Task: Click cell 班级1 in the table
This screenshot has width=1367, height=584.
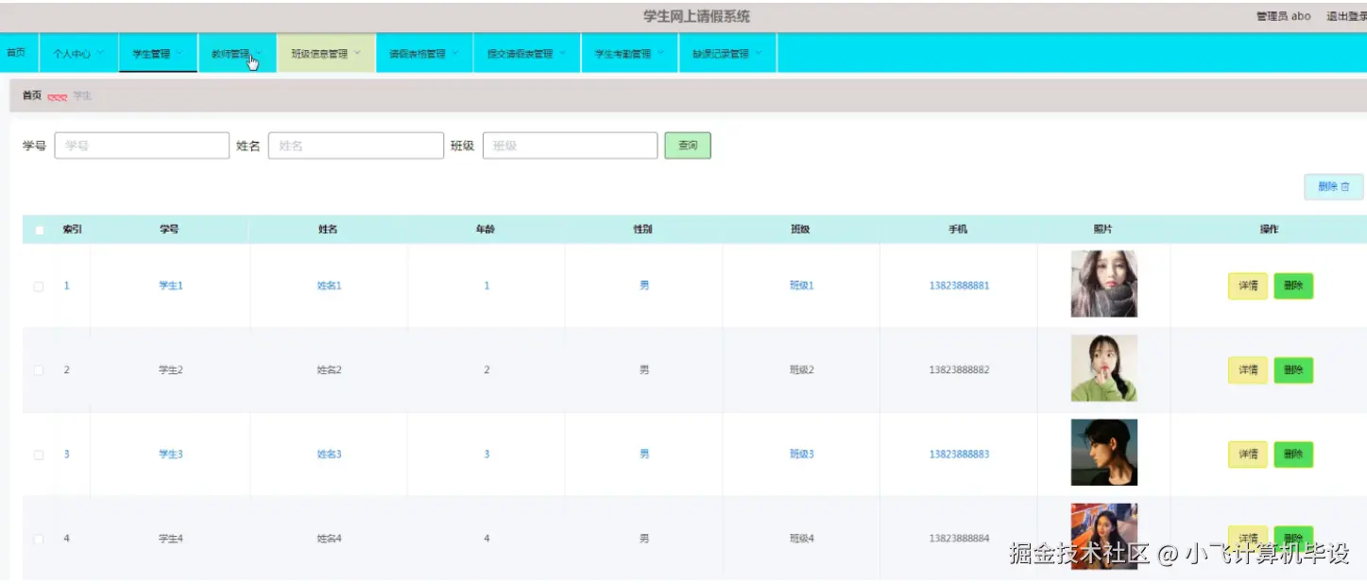Action: pyautogui.click(x=801, y=286)
